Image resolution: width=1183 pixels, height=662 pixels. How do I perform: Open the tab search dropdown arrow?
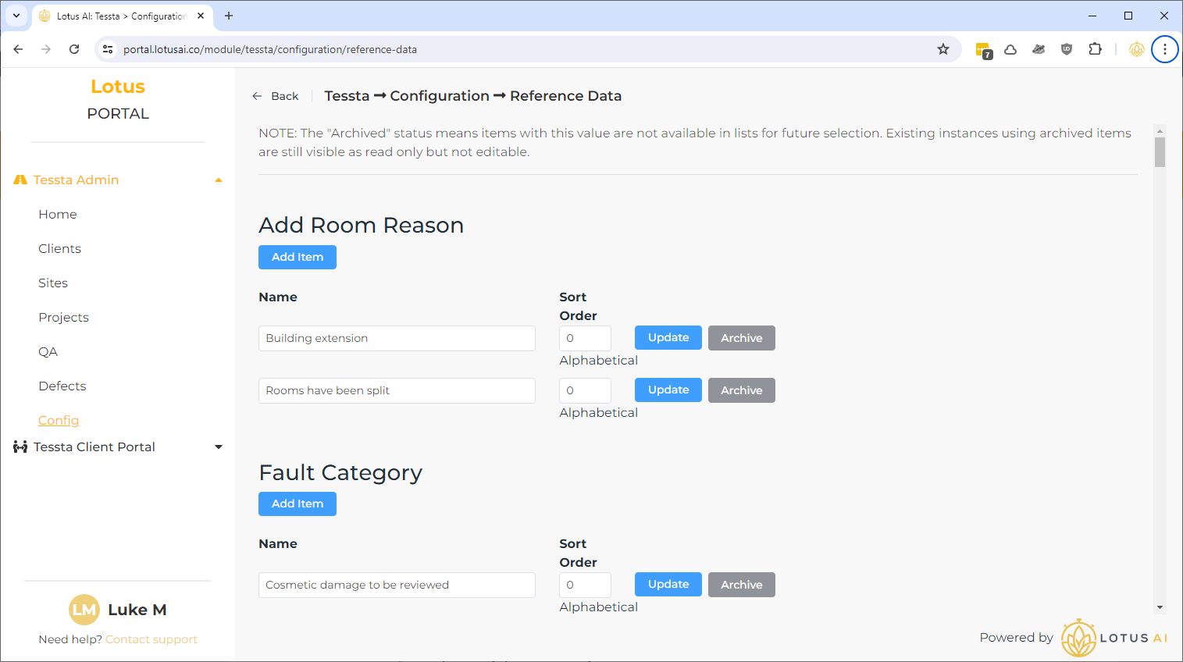tap(16, 16)
